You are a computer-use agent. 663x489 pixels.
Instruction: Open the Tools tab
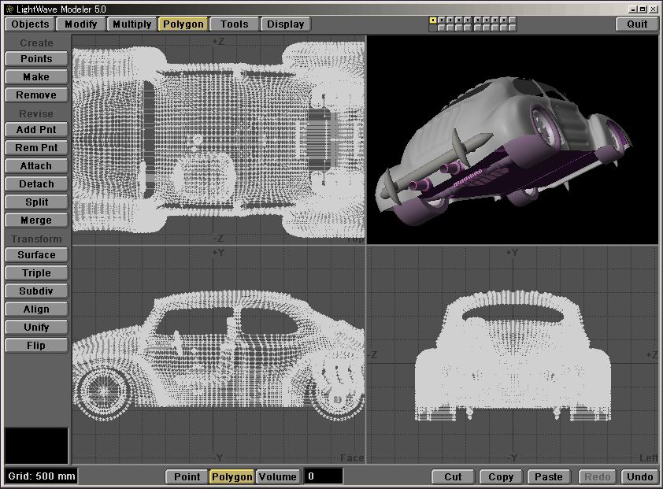pyautogui.click(x=235, y=24)
